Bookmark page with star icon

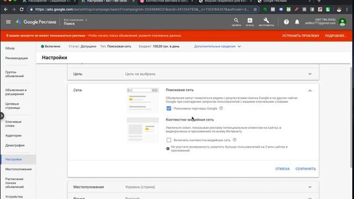255,9
